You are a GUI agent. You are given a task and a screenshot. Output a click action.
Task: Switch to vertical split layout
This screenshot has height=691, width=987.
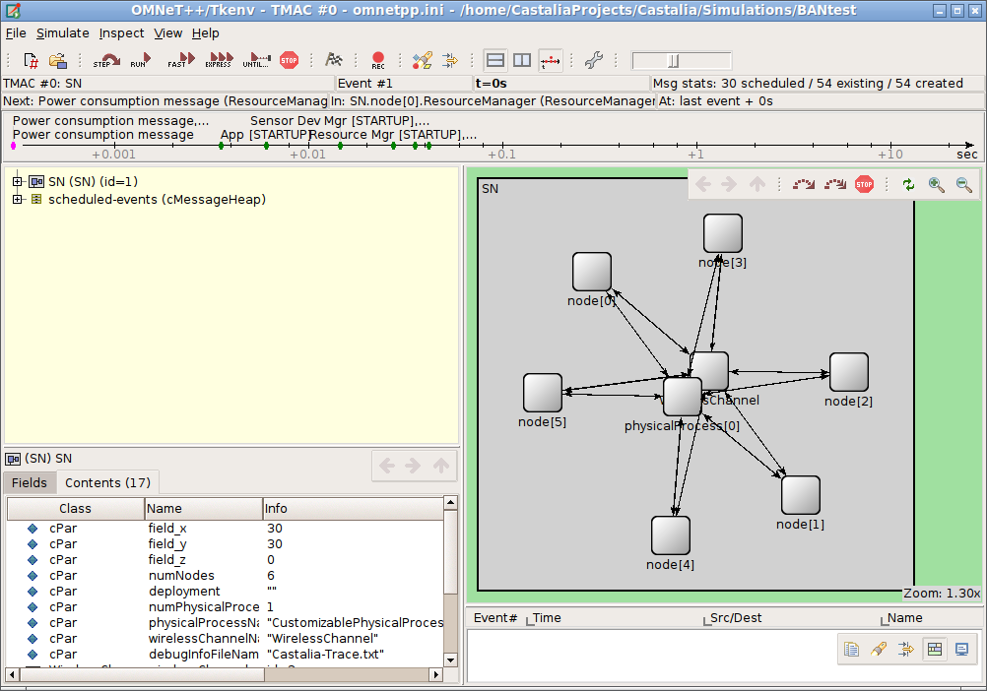[522, 60]
